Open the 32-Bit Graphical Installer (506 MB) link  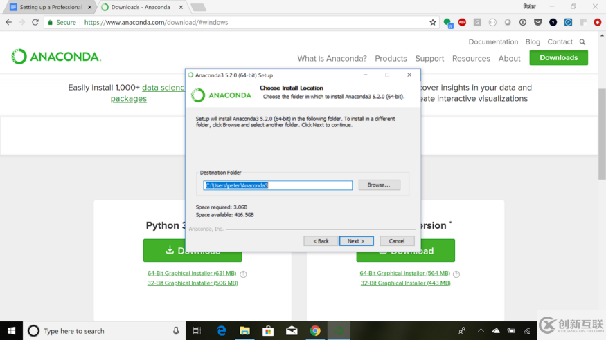point(193,283)
